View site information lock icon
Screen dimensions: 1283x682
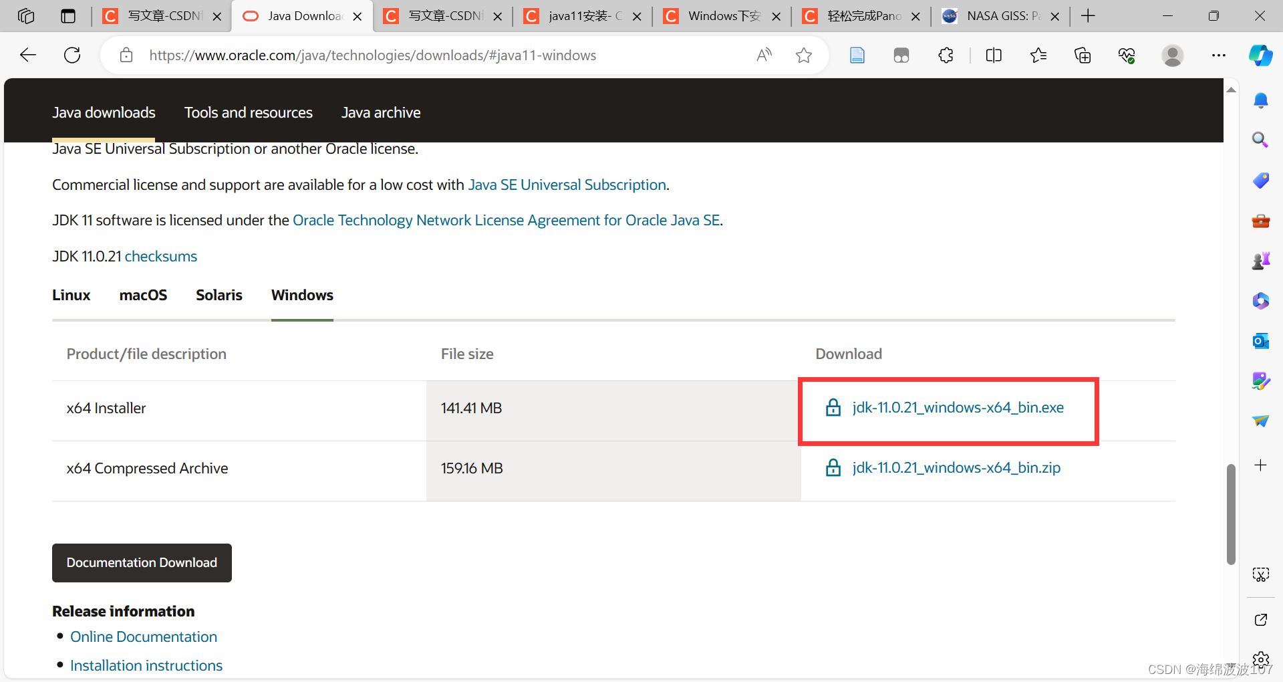[x=126, y=55]
